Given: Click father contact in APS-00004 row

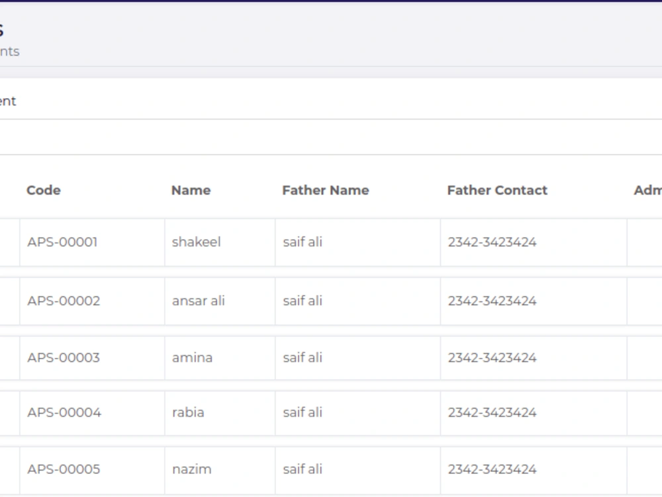Looking at the screenshot, I should coord(493,412).
